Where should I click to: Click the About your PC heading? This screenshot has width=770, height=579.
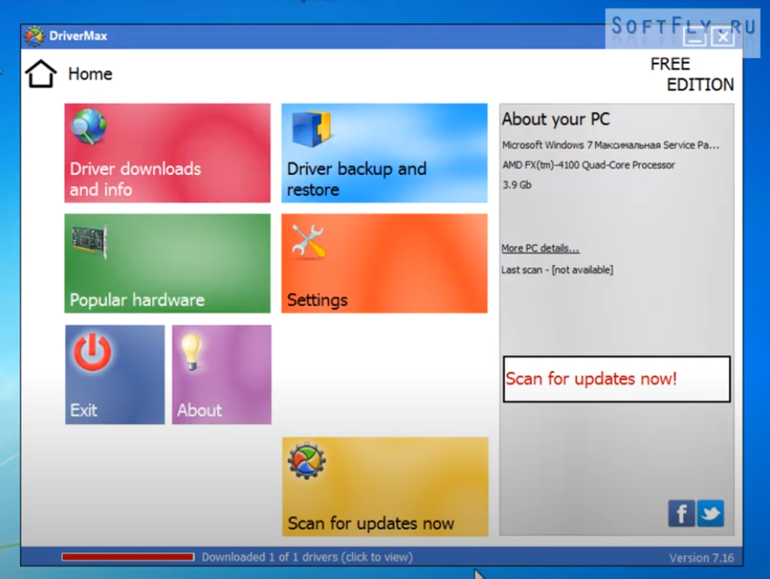tap(555, 119)
